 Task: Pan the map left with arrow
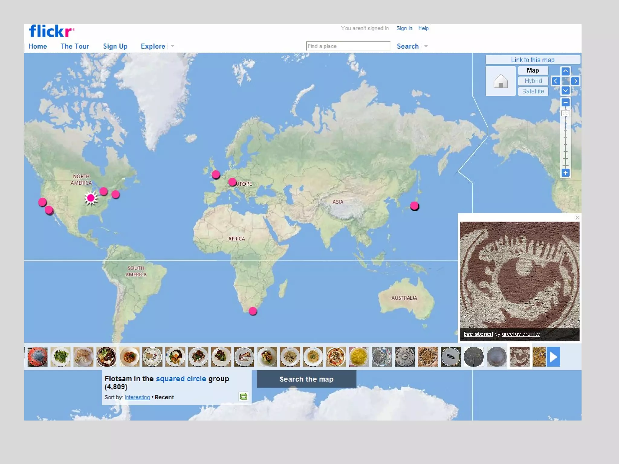(x=555, y=81)
